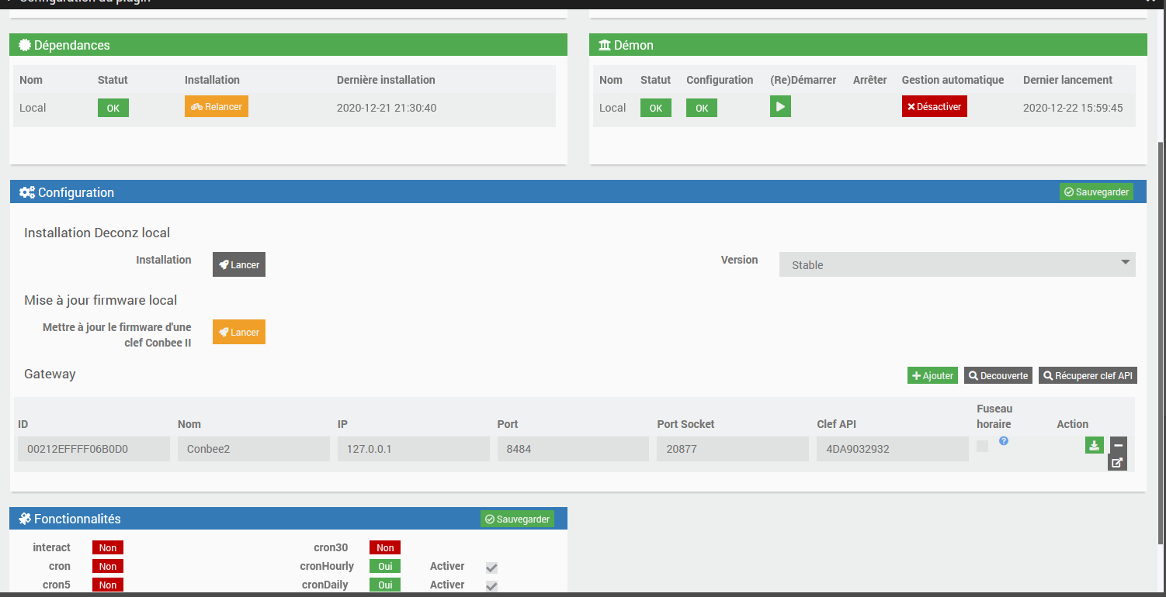Click Relancer to reinstall dependencies
The image size is (1166, 597).
point(217,107)
